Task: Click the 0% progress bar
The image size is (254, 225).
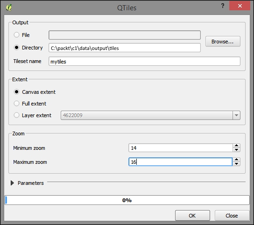Action: (x=127, y=200)
